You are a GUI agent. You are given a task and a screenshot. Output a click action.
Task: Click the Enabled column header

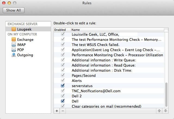point(60,30)
